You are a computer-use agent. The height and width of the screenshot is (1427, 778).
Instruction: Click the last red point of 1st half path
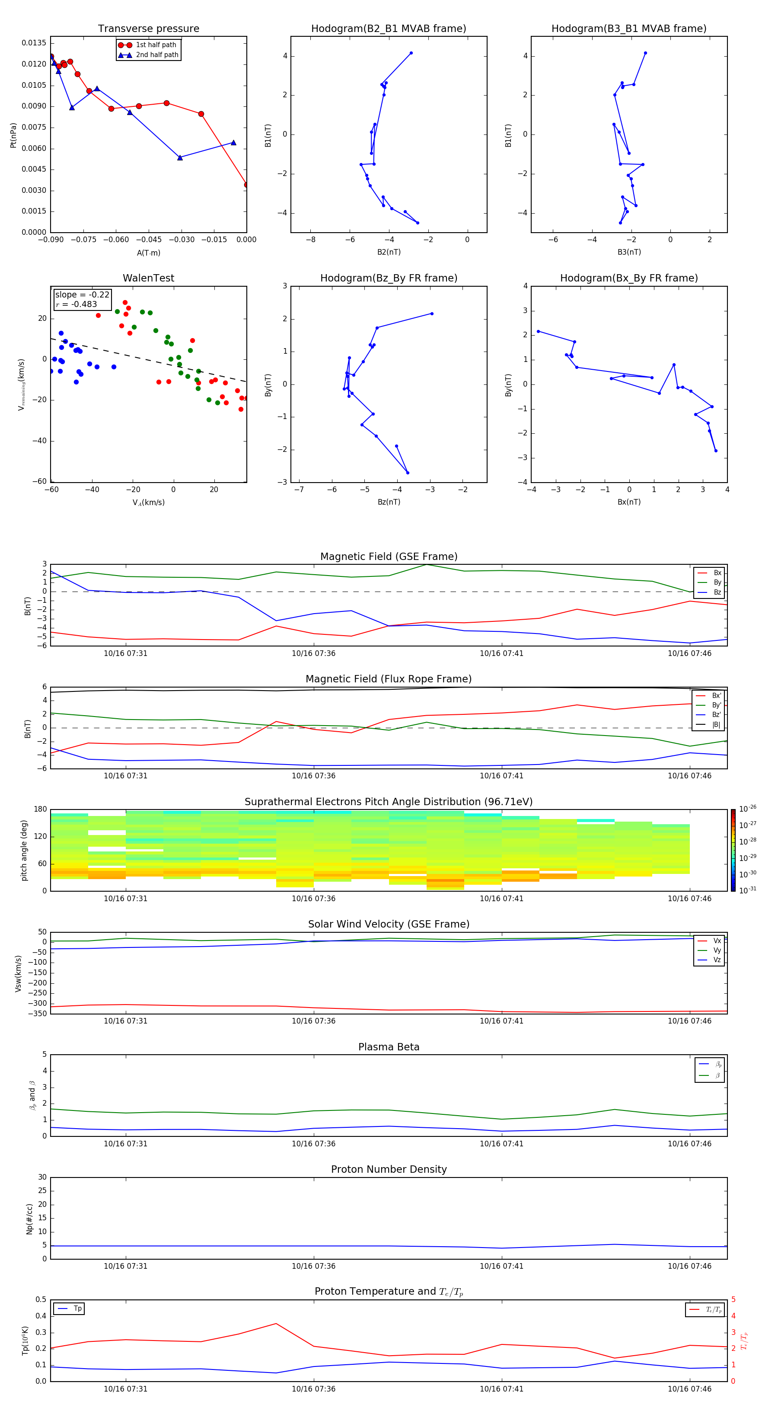click(246, 185)
